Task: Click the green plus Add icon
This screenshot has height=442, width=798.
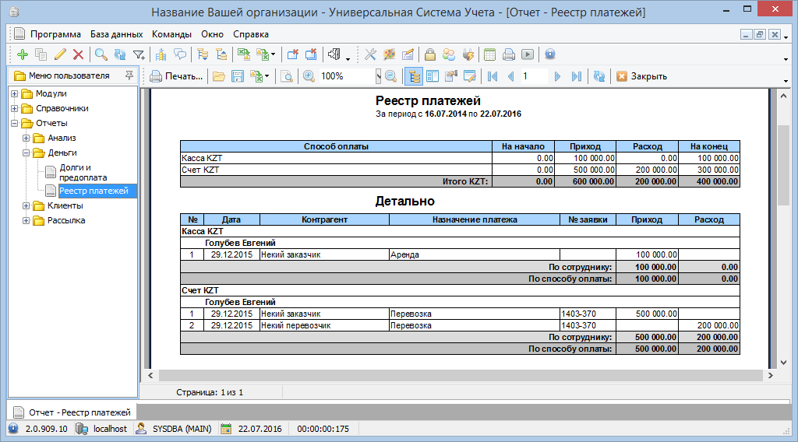Action: (22, 54)
